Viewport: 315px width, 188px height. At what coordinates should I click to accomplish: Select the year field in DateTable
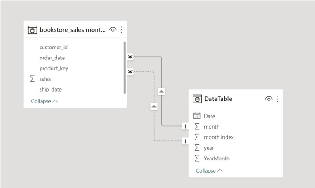click(x=209, y=148)
